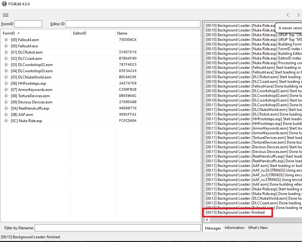
Task: Open the hamburger main menu
Action: point(5,15)
